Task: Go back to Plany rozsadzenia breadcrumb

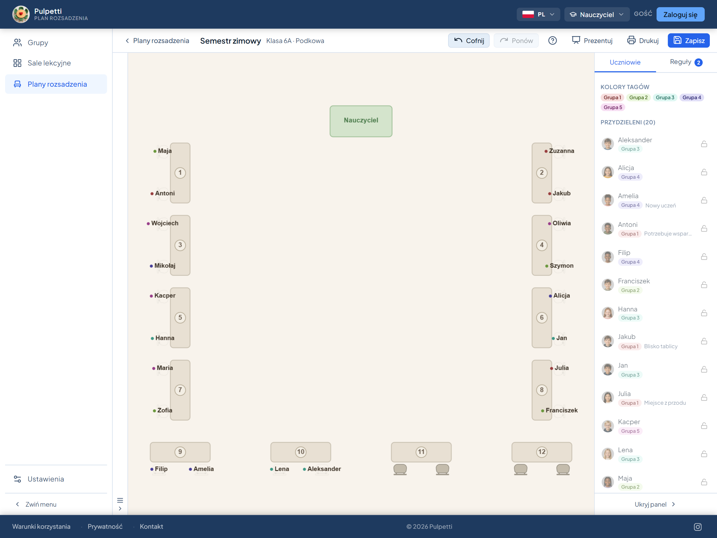Action: [x=157, y=41]
